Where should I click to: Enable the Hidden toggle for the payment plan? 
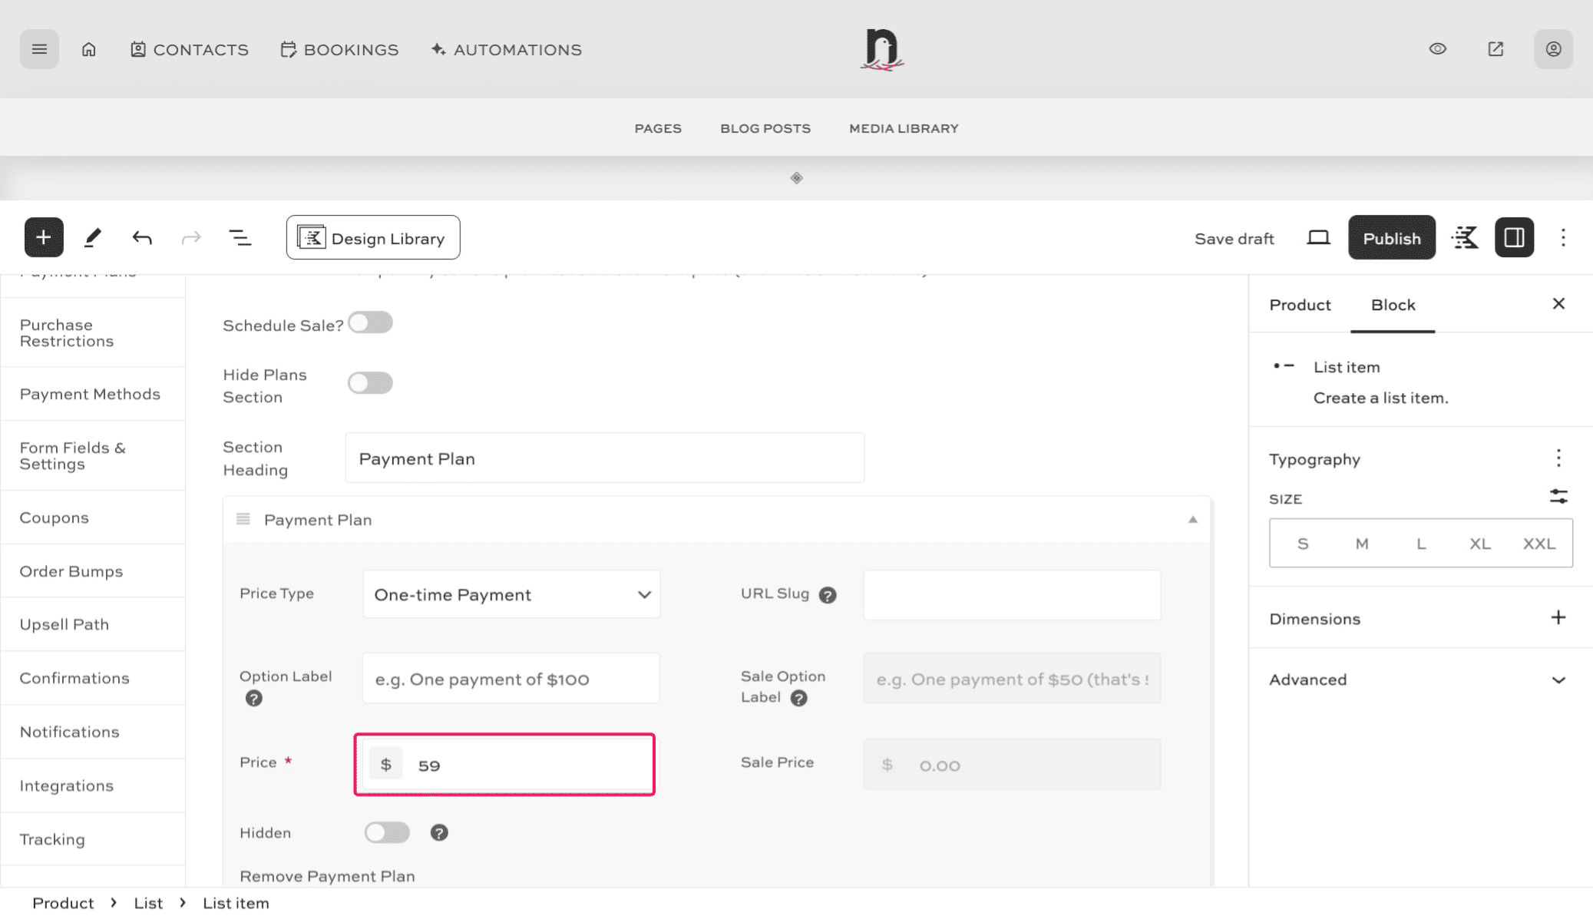coord(387,832)
